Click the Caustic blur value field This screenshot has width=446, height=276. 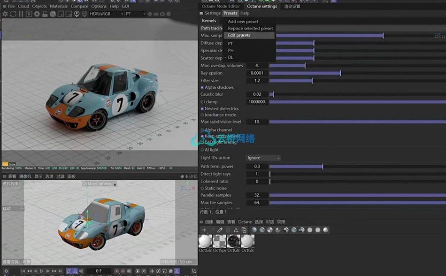(x=257, y=94)
